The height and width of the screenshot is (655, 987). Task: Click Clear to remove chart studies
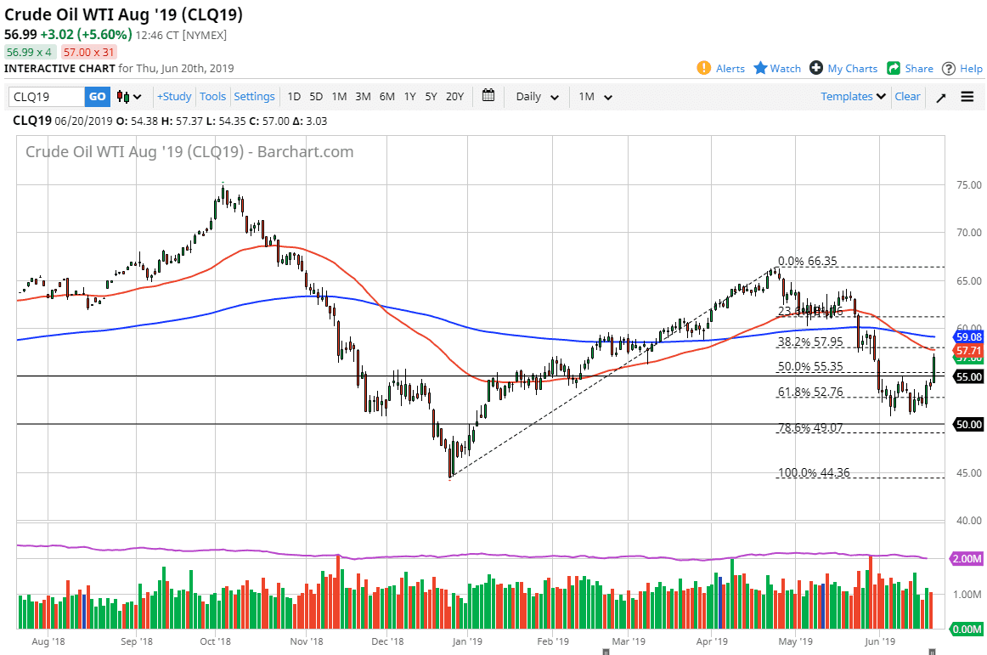pos(907,97)
